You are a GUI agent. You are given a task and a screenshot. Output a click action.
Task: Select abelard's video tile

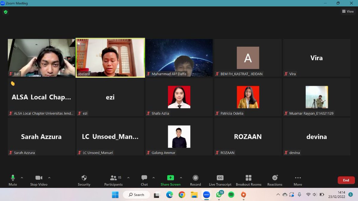tap(110, 57)
